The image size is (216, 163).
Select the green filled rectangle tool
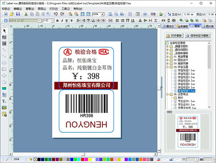point(4,88)
